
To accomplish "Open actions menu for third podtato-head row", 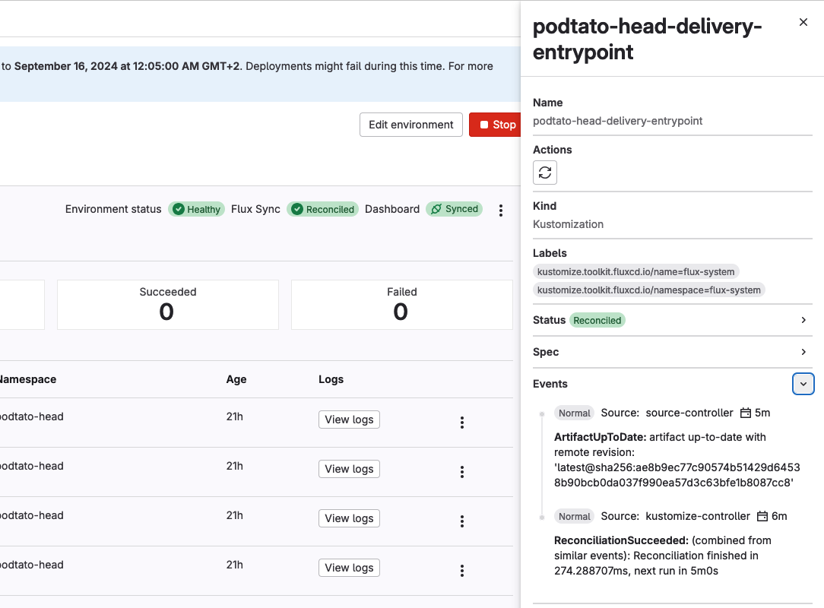I will click(x=461, y=521).
